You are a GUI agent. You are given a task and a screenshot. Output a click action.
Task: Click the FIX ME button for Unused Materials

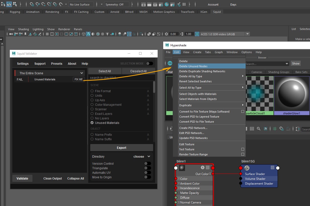point(78,79)
